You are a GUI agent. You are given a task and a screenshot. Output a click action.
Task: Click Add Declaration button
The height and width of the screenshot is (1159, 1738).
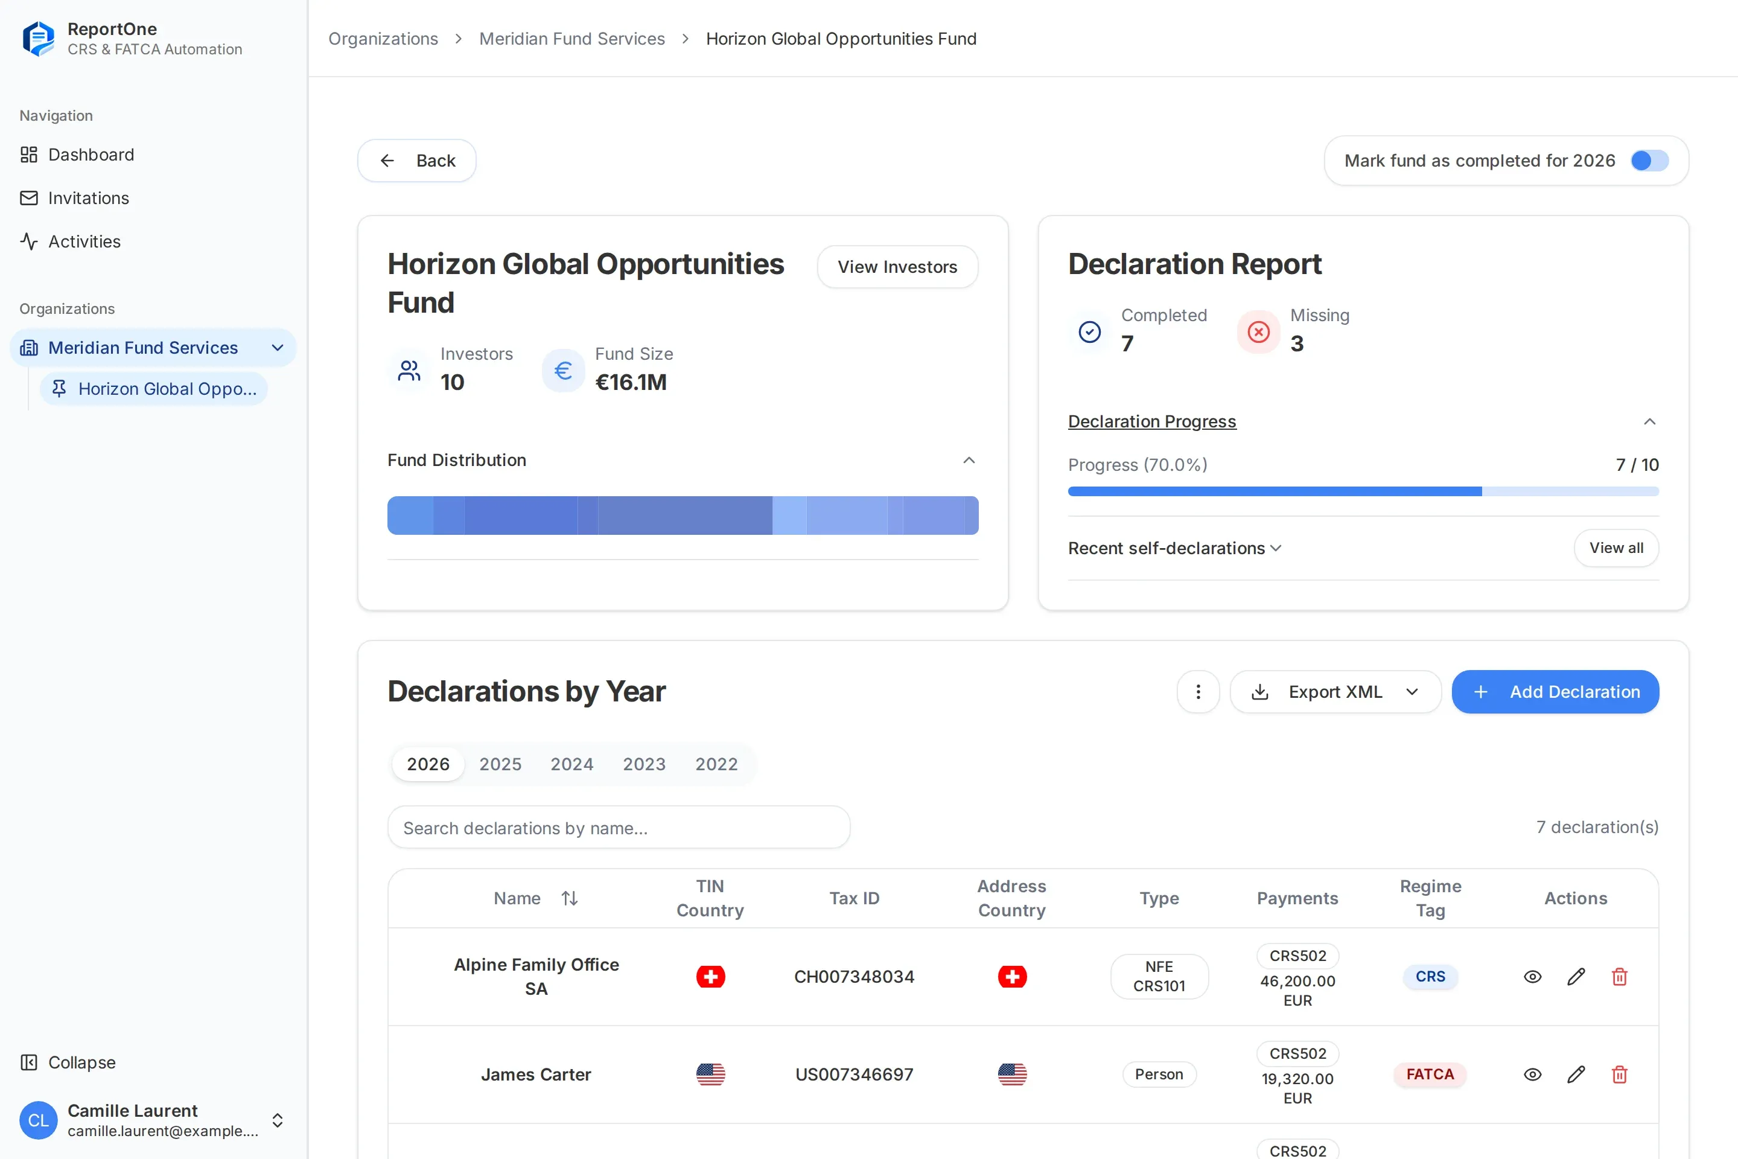[1555, 692]
